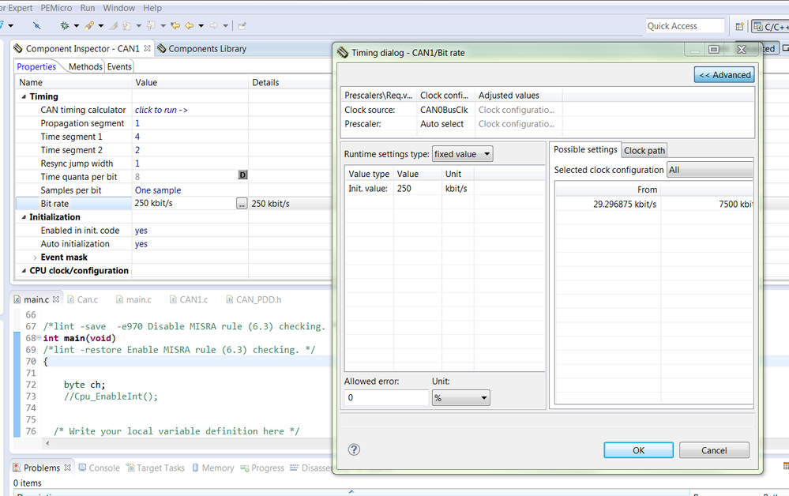Click the kbit/s unit cell
The width and height of the screenshot is (789, 496).
[x=456, y=189]
